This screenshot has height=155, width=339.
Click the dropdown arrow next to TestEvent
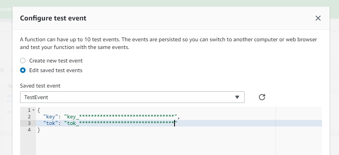[237, 97]
